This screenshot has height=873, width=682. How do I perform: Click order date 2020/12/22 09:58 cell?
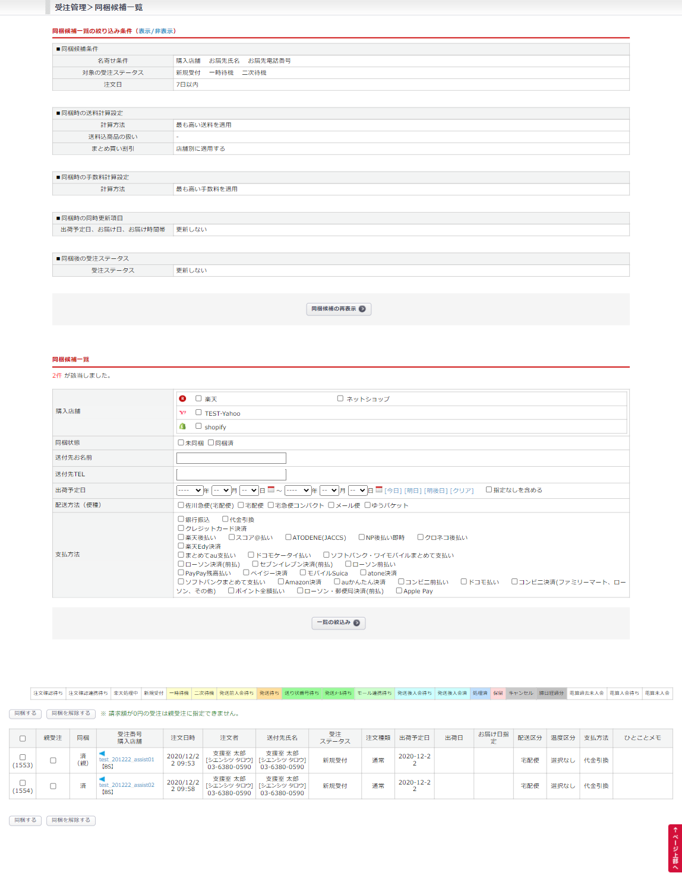pyautogui.click(x=183, y=786)
